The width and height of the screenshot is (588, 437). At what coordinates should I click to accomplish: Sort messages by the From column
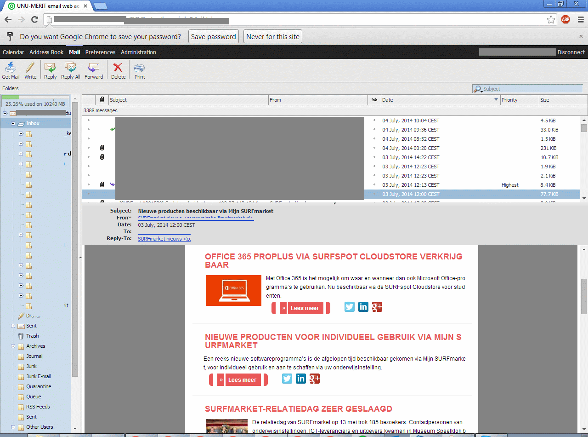318,100
